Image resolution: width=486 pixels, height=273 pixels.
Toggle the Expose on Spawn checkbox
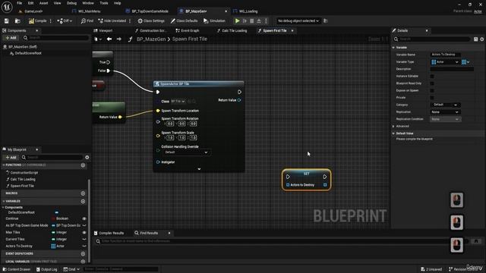pos(432,90)
